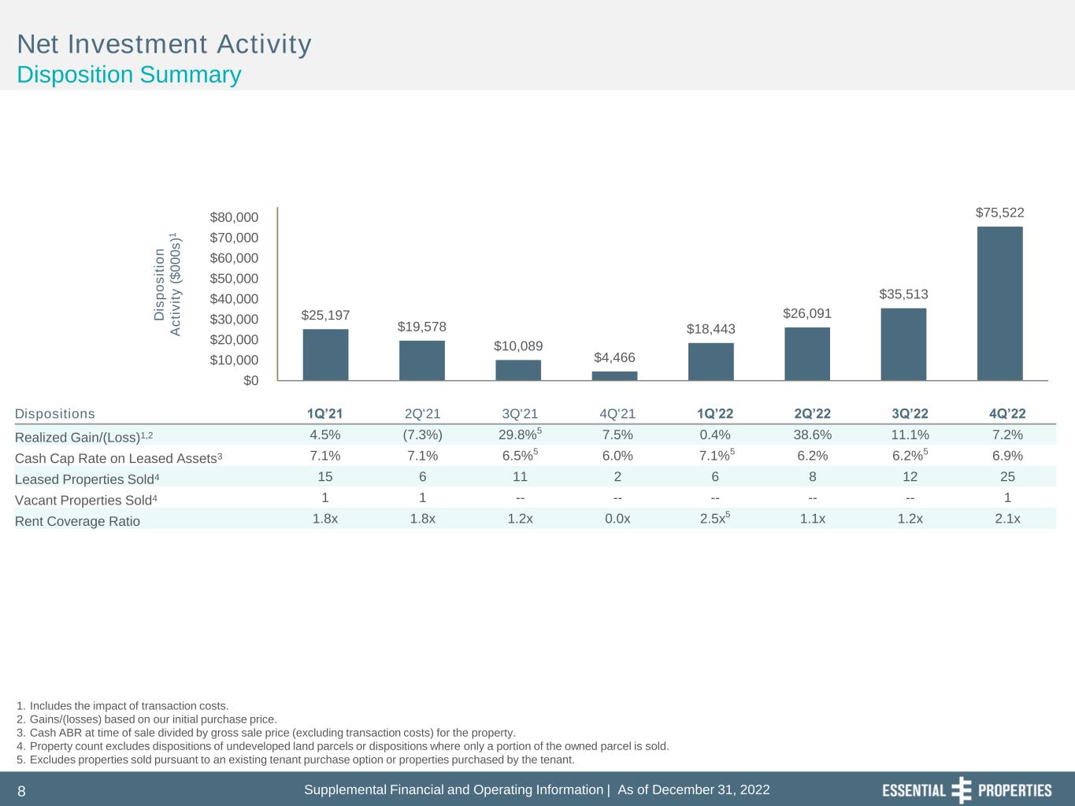The height and width of the screenshot is (806, 1075).
Task: Click the Essential Properties logo icon
Action: pos(962,789)
